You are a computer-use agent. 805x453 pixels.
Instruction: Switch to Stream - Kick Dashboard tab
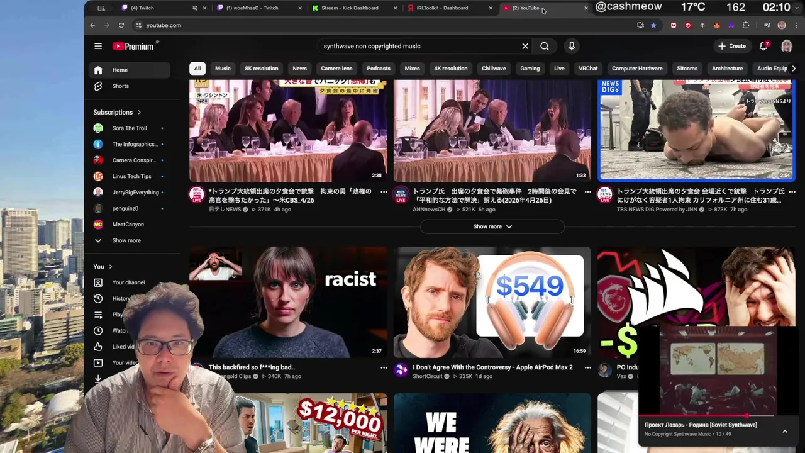pos(350,8)
